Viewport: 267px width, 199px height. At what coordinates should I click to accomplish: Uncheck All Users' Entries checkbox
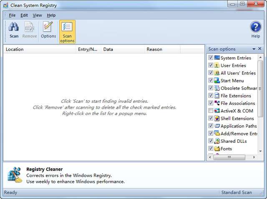click(211, 73)
